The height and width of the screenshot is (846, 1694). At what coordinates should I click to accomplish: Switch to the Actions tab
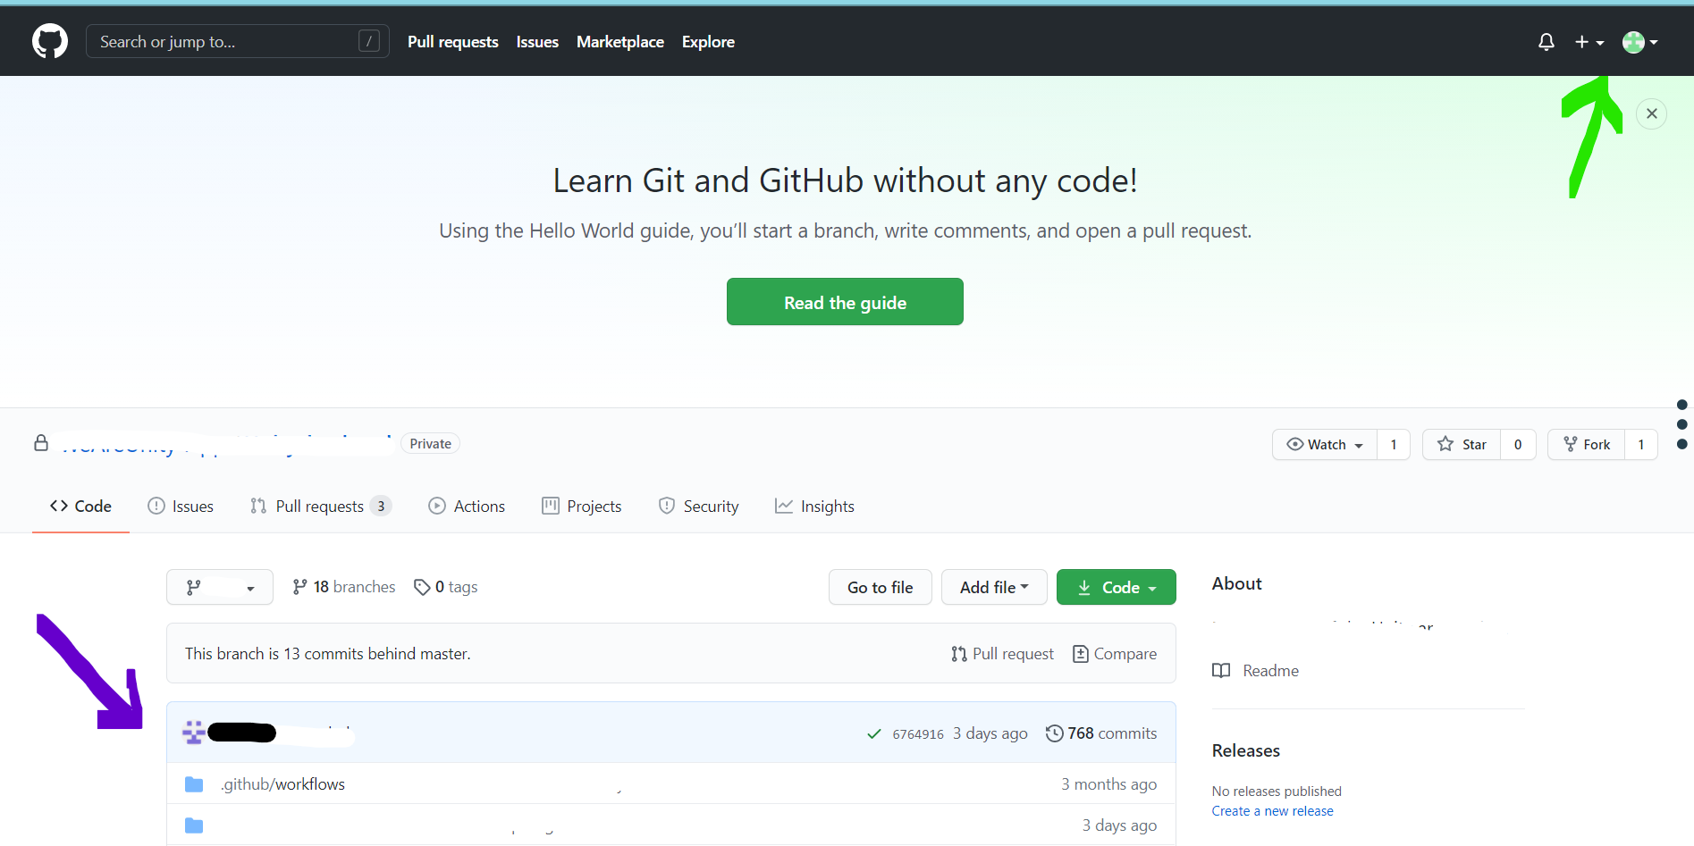[467, 507]
